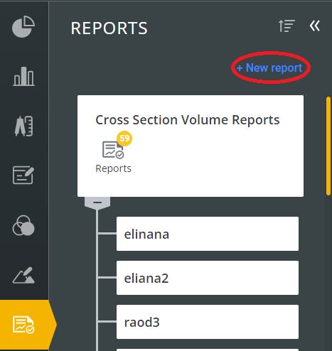Click the + New report link

[x=269, y=68]
